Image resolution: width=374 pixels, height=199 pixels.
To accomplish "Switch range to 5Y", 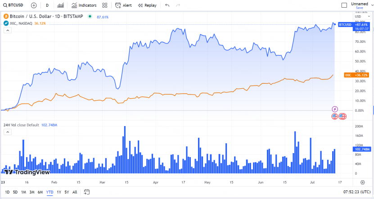I will click(x=67, y=192).
